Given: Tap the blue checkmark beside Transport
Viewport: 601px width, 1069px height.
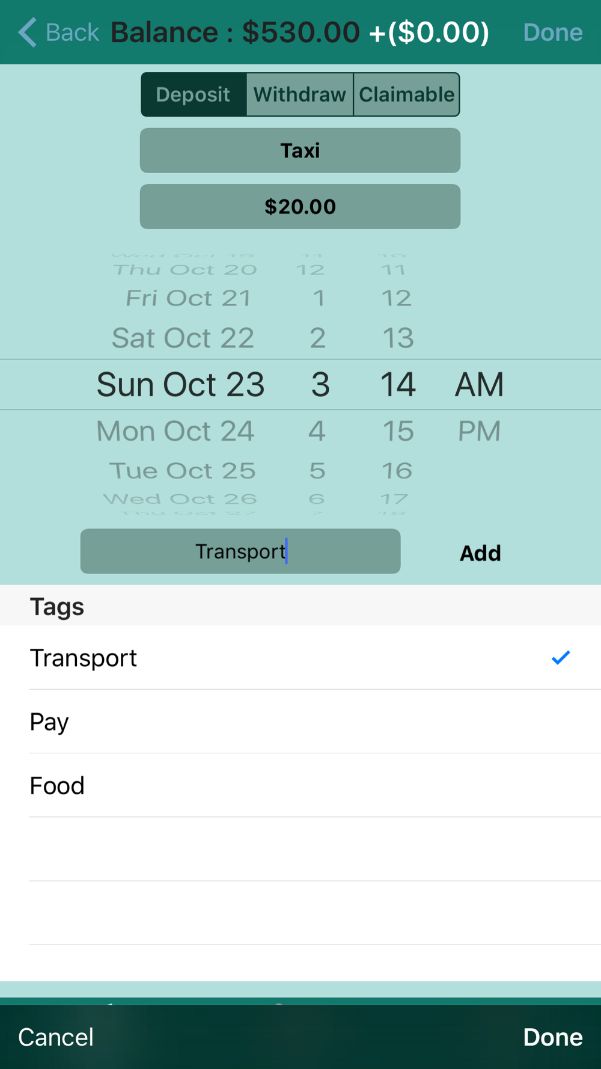Looking at the screenshot, I should [x=560, y=657].
